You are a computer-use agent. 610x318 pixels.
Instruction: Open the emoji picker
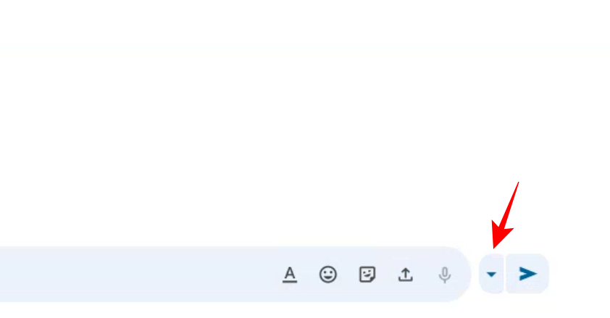[328, 275]
